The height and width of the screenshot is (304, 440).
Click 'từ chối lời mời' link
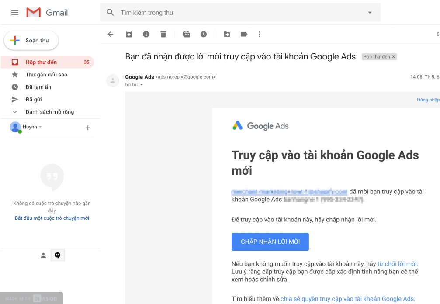(x=397, y=264)
